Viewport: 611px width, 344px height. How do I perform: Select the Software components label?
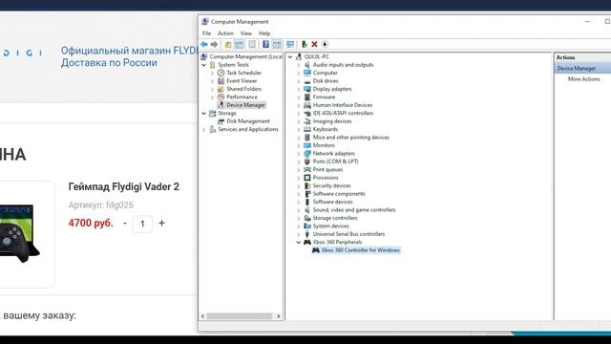[x=339, y=194]
